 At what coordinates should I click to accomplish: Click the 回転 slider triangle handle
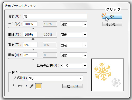[x=33, y=59]
